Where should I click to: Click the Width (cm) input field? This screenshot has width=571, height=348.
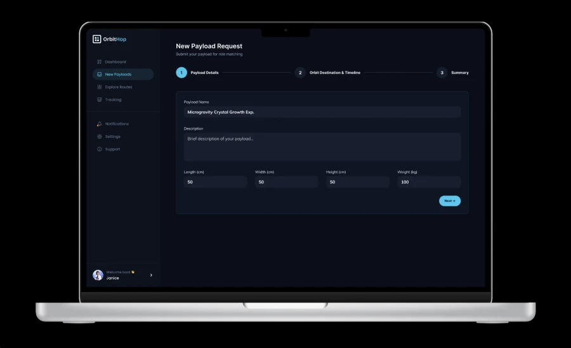pos(287,182)
